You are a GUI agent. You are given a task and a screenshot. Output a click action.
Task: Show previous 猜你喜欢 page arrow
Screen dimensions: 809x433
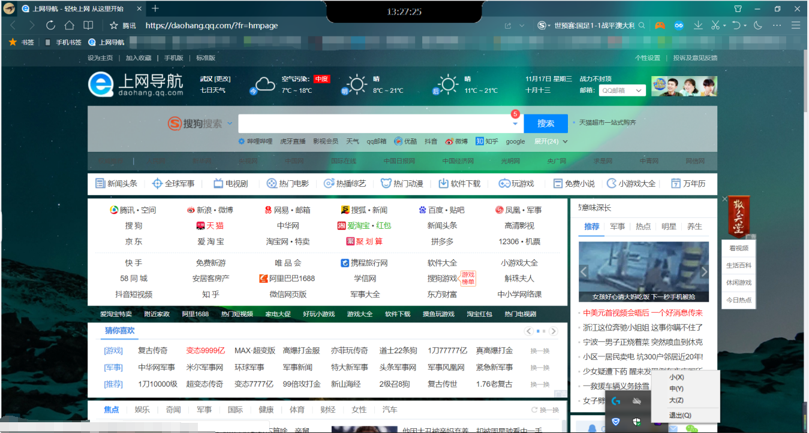(x=529, y=331)
